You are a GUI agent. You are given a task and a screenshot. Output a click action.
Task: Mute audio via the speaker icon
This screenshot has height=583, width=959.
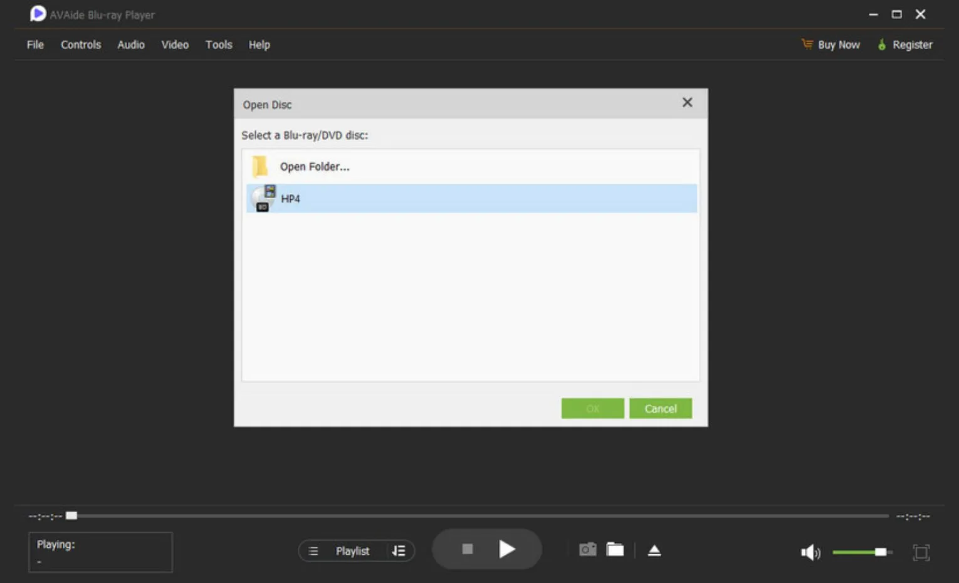[810, 552]
